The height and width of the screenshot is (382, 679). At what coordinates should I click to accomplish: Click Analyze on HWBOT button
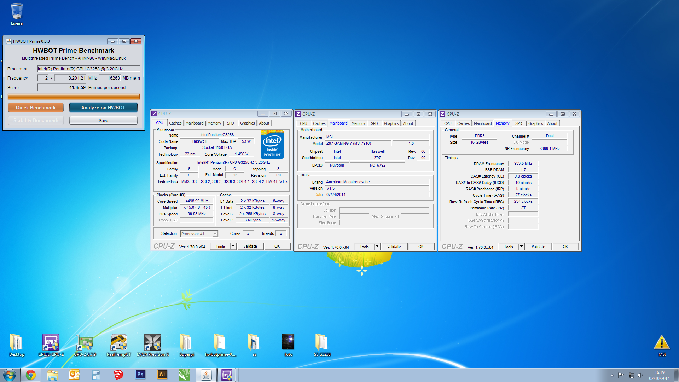coord(103,108)
